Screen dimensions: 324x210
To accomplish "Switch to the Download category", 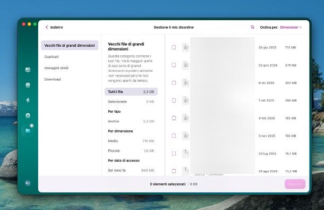I will click(x=53, y=79).
